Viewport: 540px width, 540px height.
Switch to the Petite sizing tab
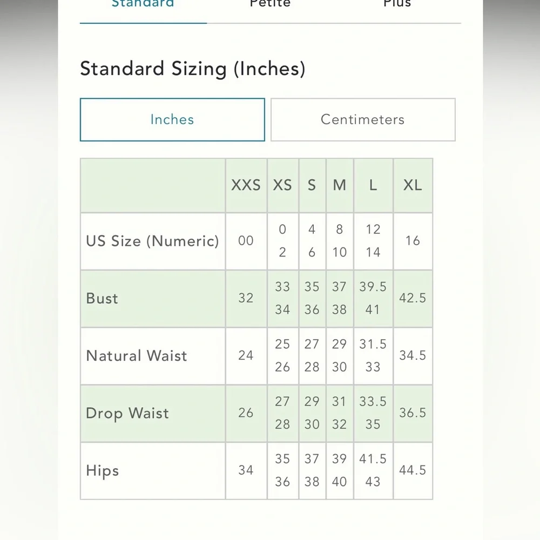[x=270, y=4]
